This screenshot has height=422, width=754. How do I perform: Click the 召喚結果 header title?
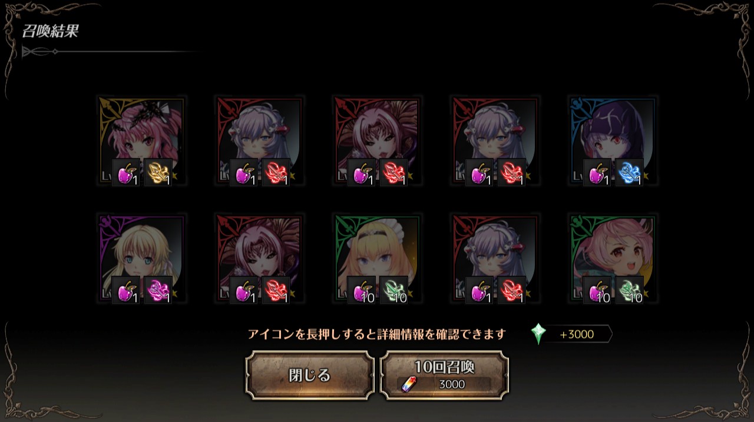coord(50,31)
